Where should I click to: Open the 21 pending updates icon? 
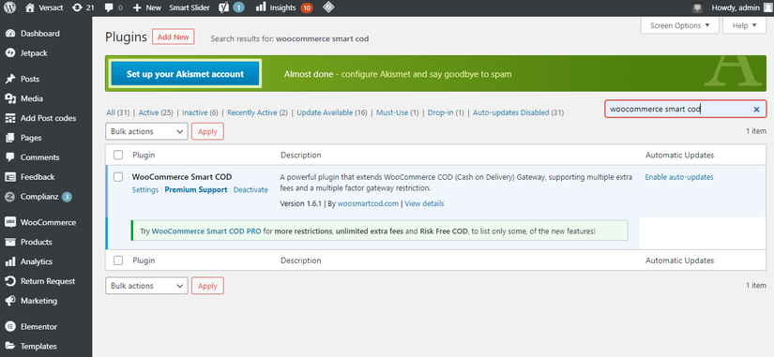pos(83,7)
